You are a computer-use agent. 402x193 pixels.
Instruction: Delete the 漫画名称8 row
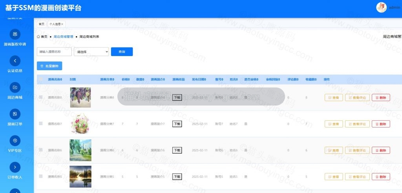381,97
